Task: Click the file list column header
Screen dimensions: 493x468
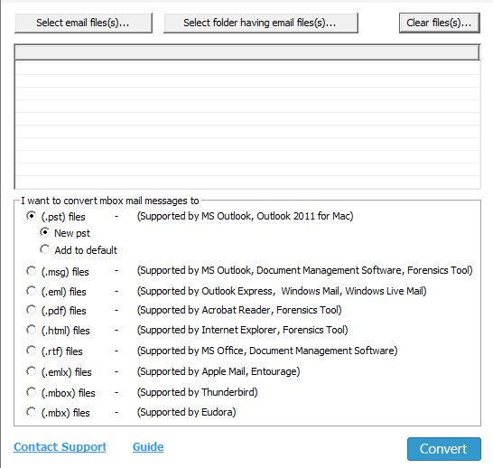Action: [x=247, y=52]
